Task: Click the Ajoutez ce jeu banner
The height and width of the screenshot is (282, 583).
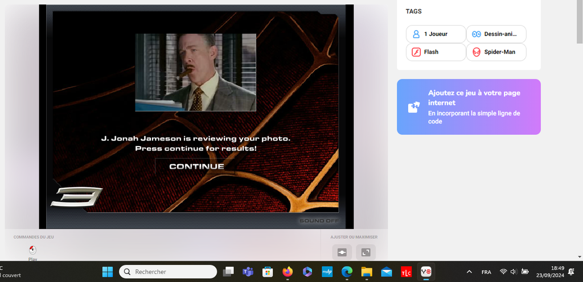Action: click(469, 107)
